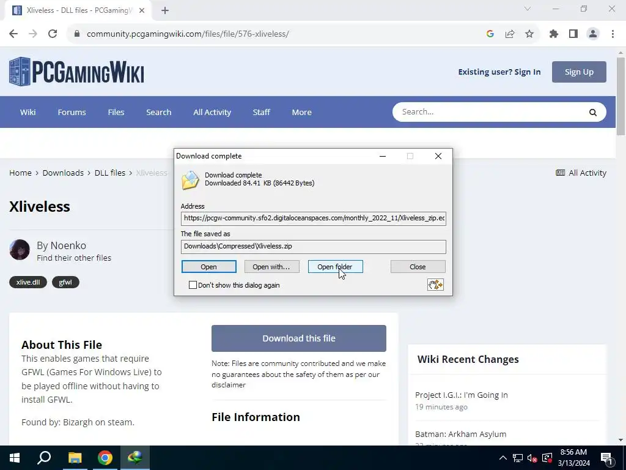Screen dimensions: 626x470
Task: Click Chrome icon in taskbar
Action: pyautogui.click(x=105, y=458)
